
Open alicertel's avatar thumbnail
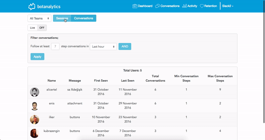point(35,92)
